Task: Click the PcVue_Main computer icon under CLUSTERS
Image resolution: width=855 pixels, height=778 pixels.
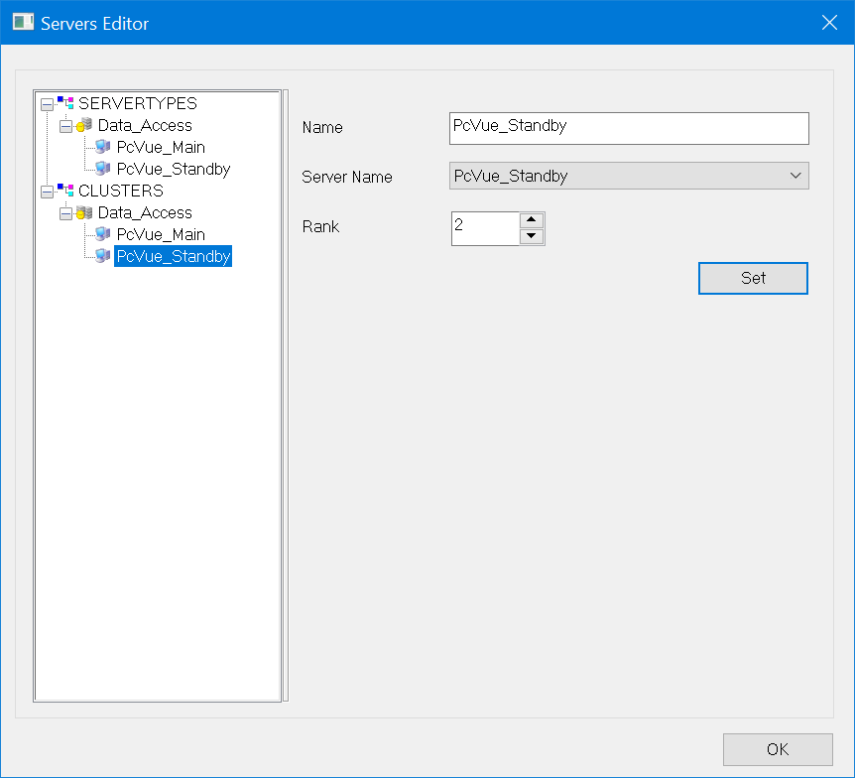Action: click(103, 234)
